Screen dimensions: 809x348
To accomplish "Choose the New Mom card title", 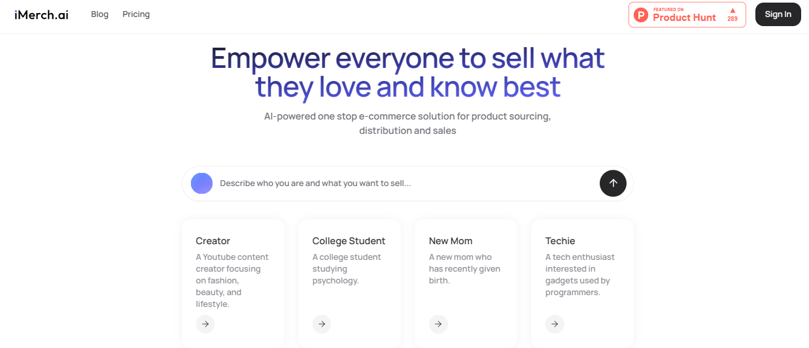I will click(451, 241).
